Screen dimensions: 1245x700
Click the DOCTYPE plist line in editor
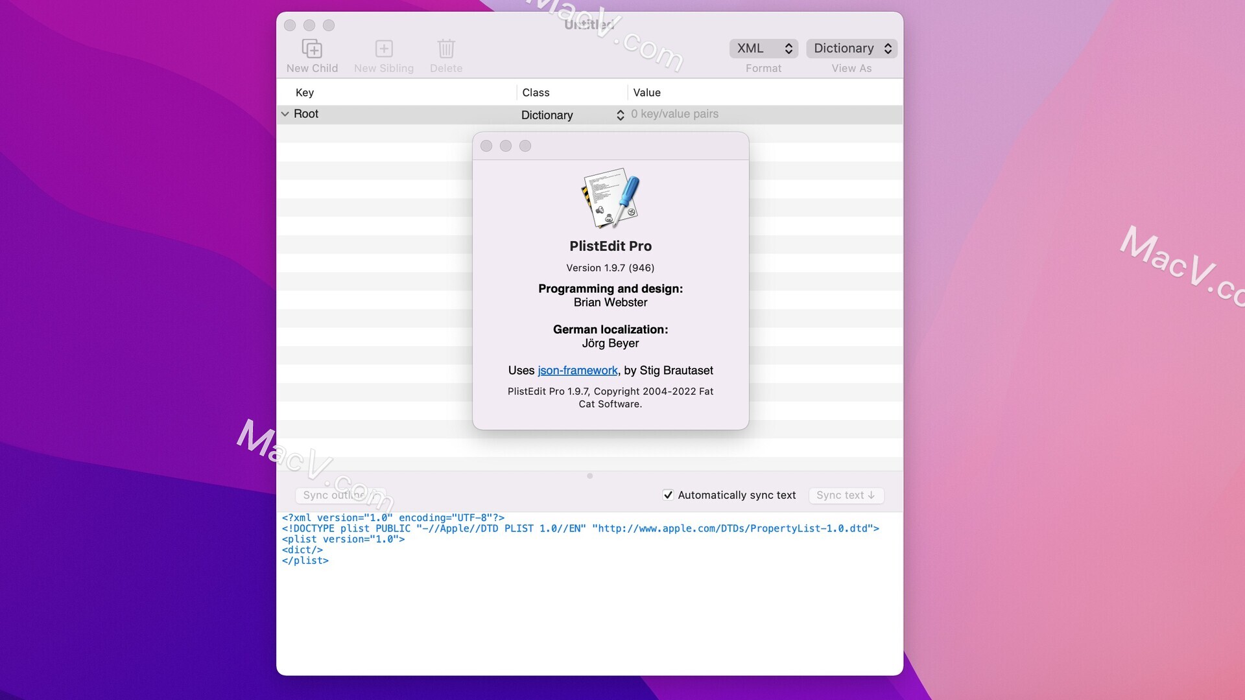click(580, 528)
